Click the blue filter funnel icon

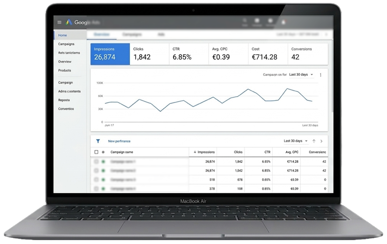click(x=98, y=141)
